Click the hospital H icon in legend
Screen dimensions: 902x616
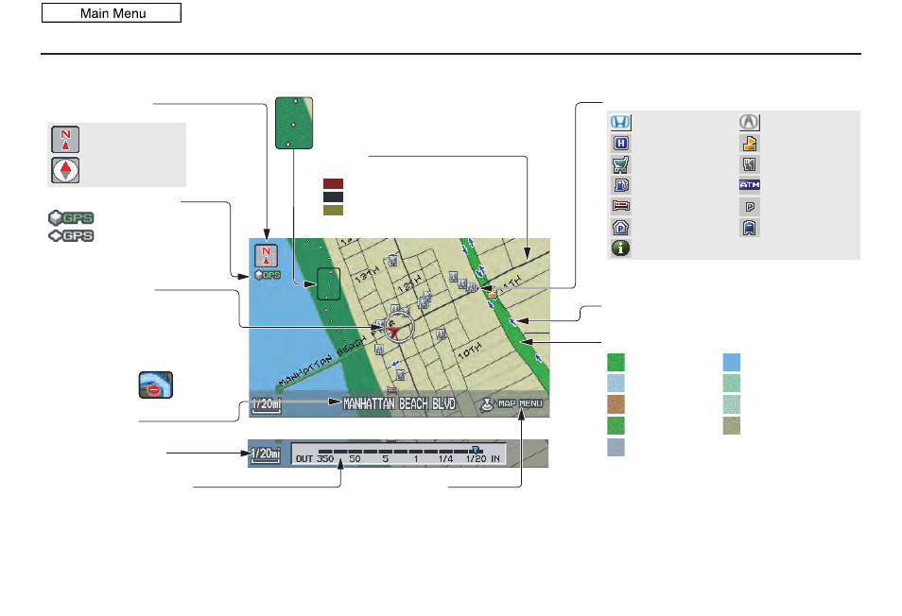[x=620, y=143]
